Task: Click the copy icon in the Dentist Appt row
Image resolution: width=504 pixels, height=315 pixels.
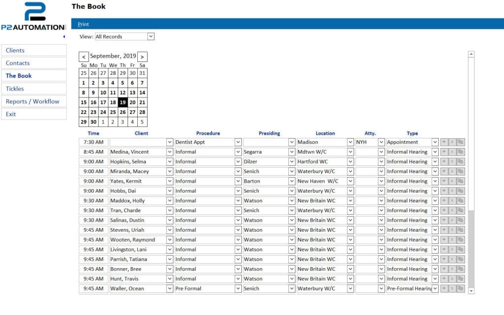Action: [x=460, y=142]
